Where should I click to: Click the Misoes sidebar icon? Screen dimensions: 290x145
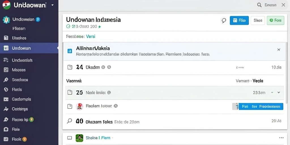tap(6, 70)
